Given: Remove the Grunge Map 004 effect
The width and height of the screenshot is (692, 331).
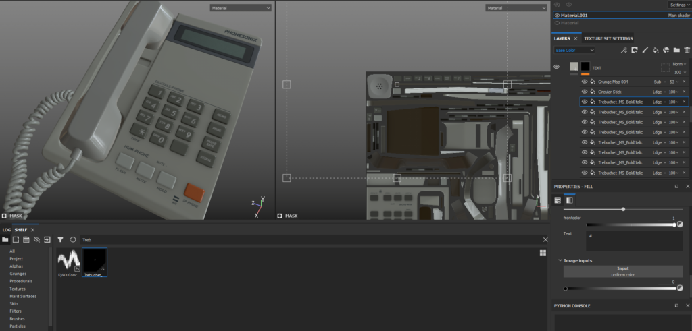Looking at the screenshot, I should click(x=685, y=82).
